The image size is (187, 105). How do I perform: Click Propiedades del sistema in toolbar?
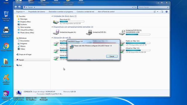pyautogui.click(x=37, y=12)
